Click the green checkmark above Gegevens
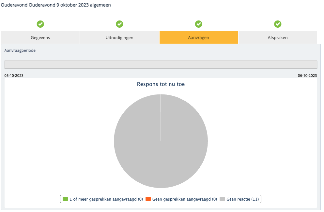 [40, 24]
